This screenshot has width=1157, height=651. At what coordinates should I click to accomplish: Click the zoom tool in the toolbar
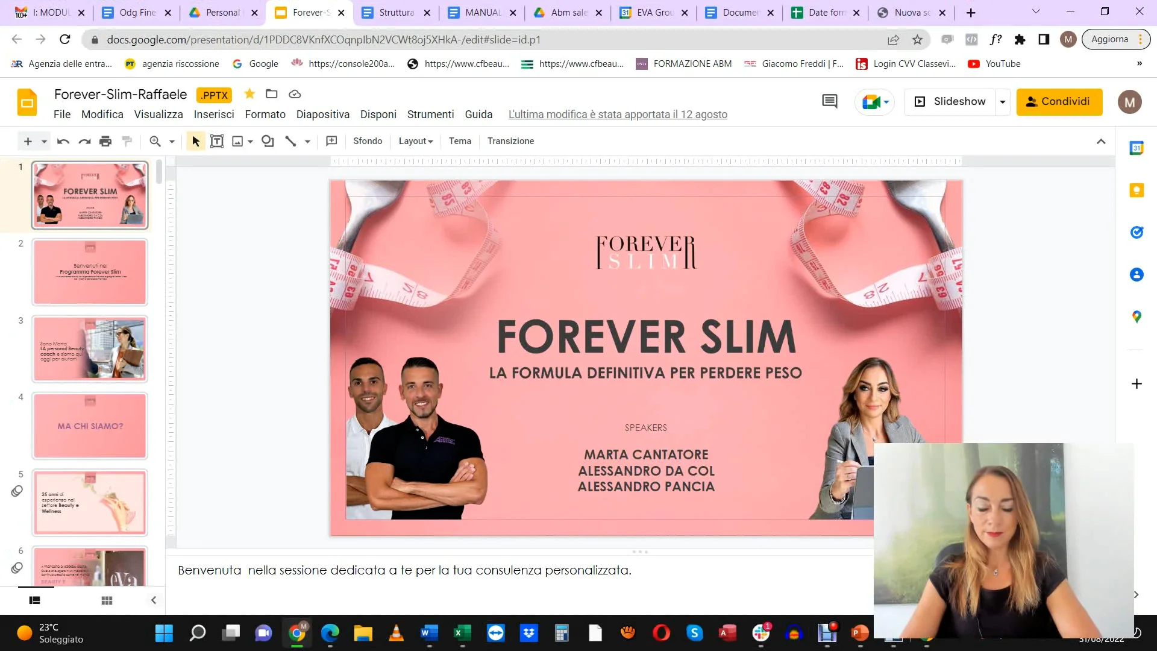click(x=156, y=140)
